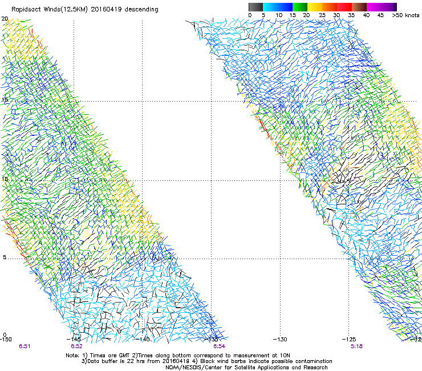The image size is (422, 371).
Task: Click the ">50 knots" legend label
Action: click(405, 15)
